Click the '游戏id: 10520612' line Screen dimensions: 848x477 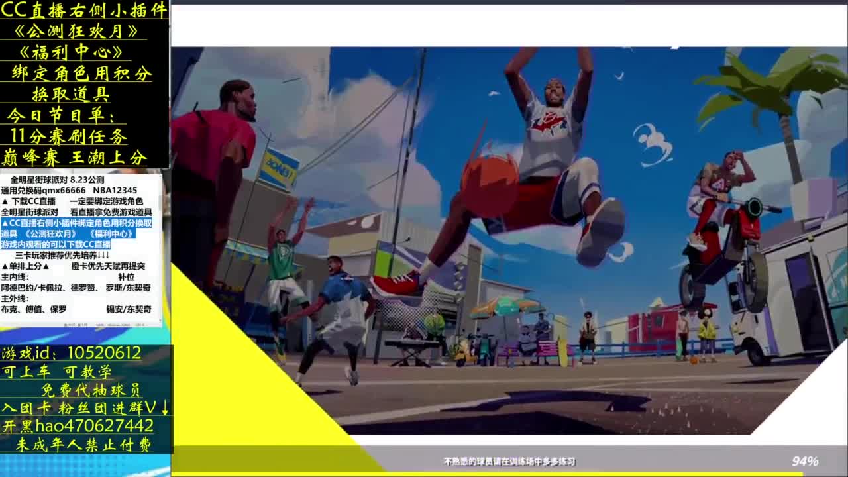click(x=72, y=353)
